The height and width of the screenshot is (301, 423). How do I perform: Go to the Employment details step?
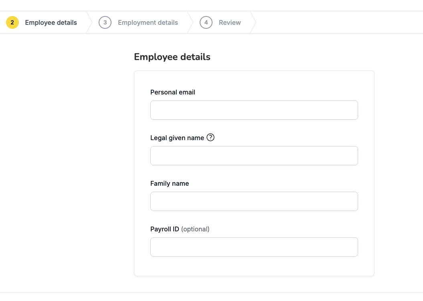(x=148, y=23)
